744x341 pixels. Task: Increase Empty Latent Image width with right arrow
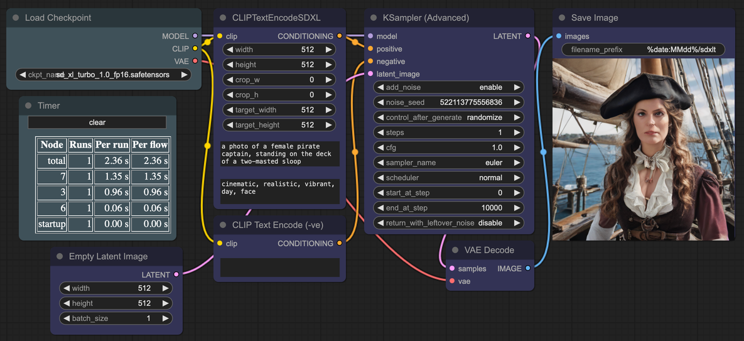(x=165, y=288)
